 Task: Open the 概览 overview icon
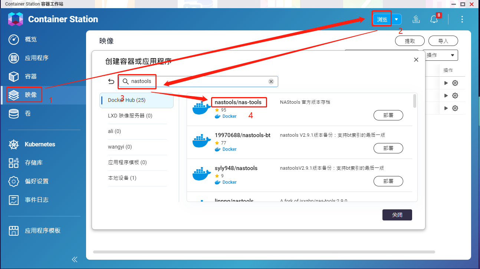tap(14, 40)
